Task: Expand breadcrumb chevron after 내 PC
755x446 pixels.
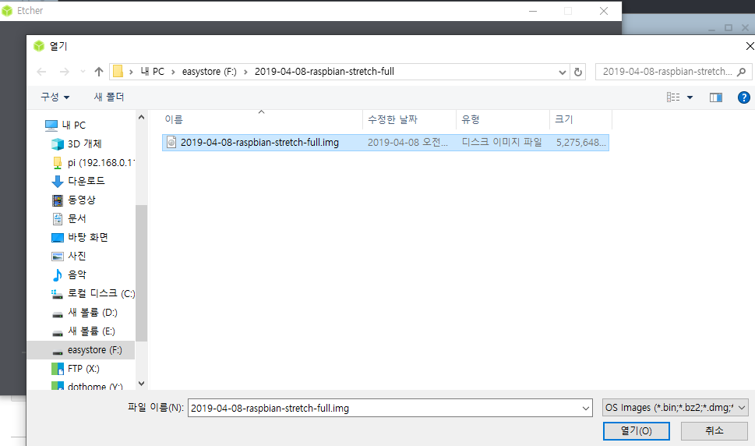Action: (x=173, y=72)
